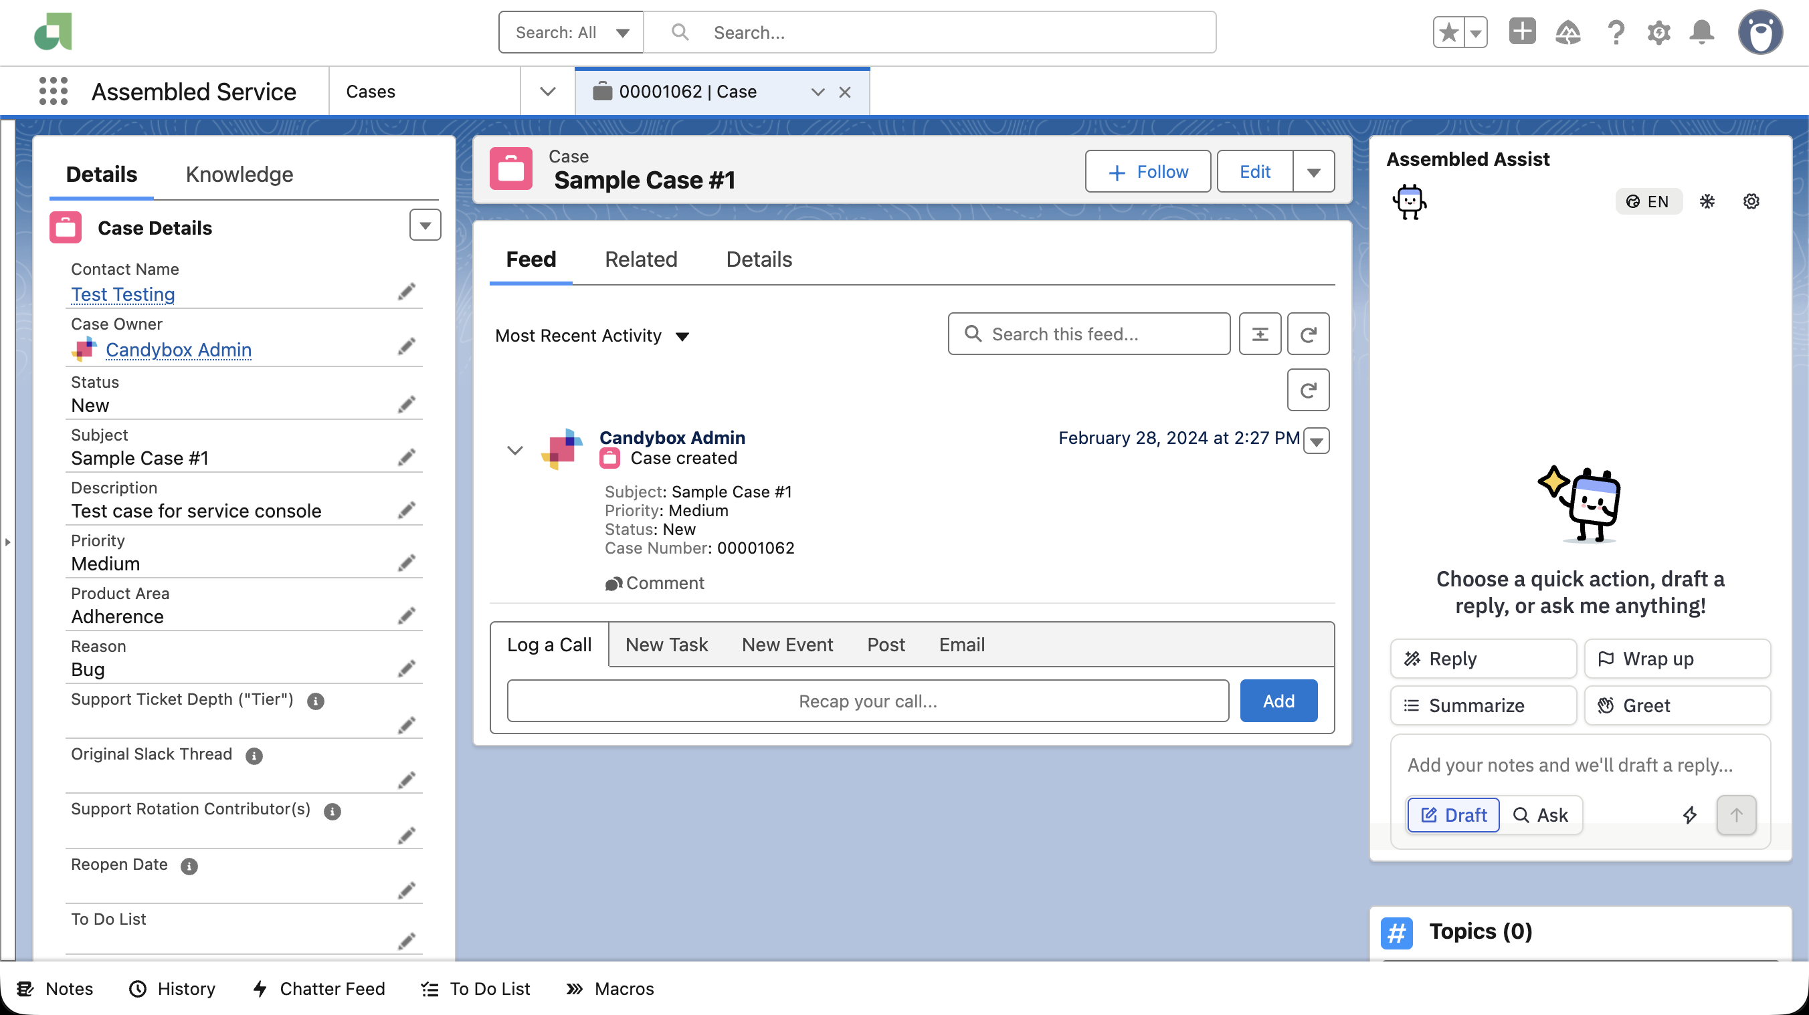Show Support Ticket Depth info tooltip
The image size is (1809, 1015).
click(316, 701)
